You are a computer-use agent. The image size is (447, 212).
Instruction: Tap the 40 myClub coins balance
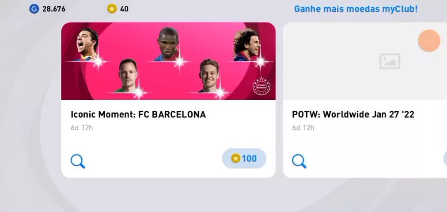point(124,9)
